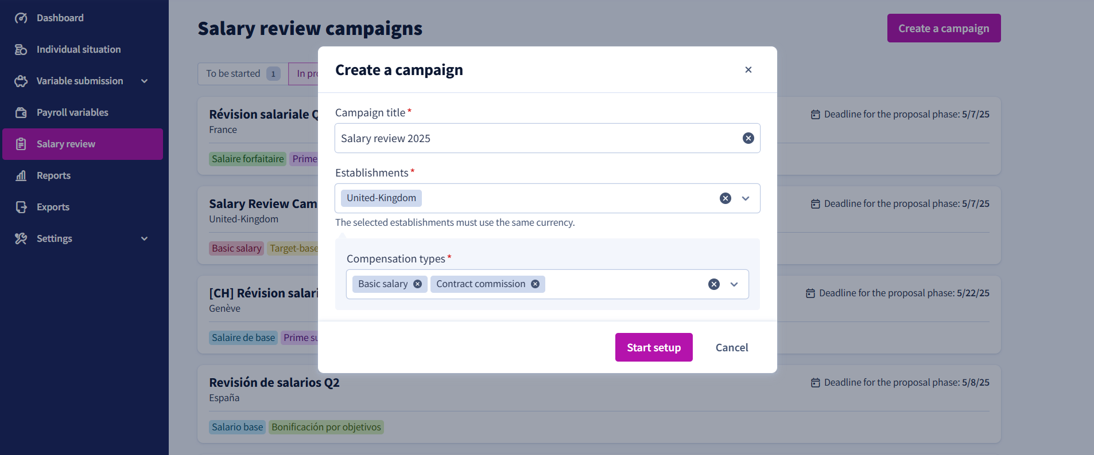This screenshot has width=1094, height=455.
Task: Expand the Compensation types dropdown
Action: point(734,284)
